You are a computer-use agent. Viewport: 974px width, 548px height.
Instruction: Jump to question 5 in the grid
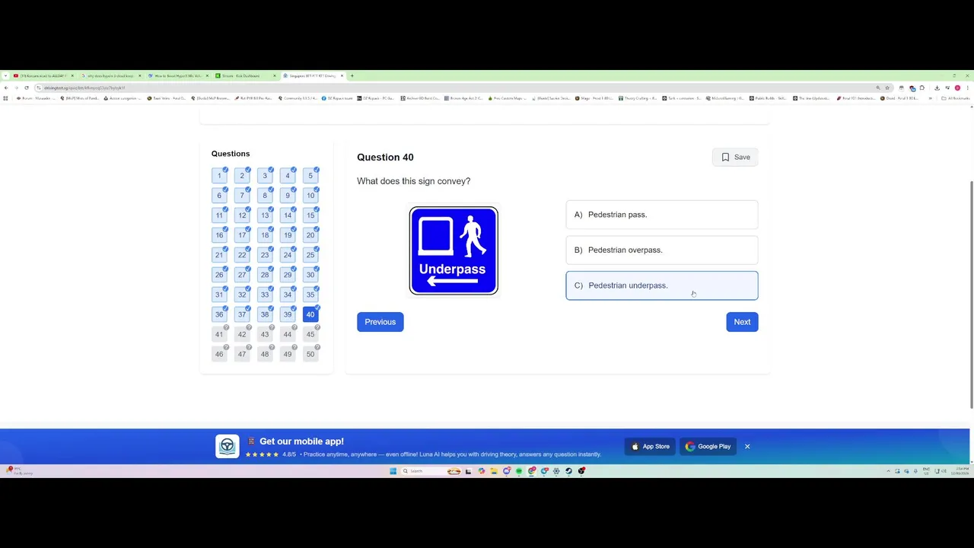[310, 176]
